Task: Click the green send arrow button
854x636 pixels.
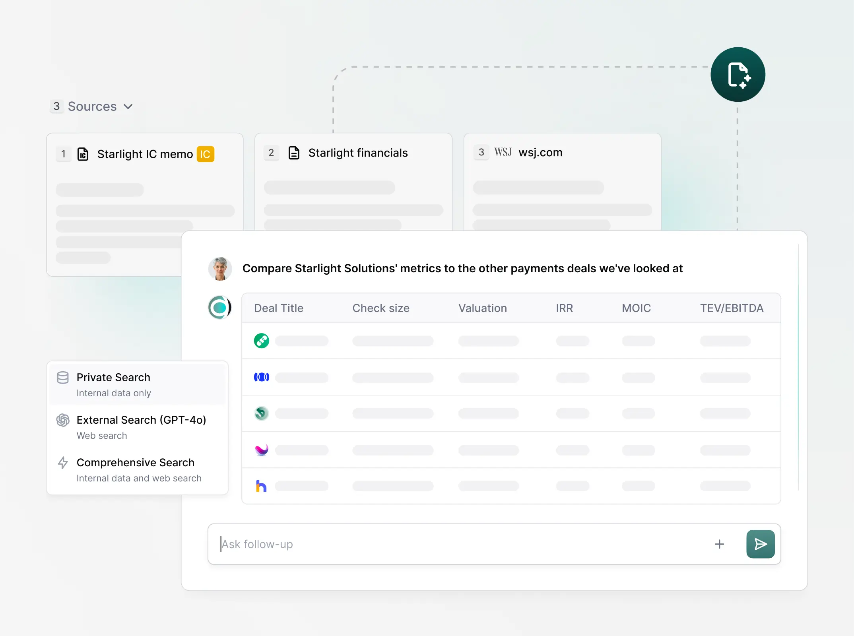Action: pyautogui.click(x=761, y=544)
